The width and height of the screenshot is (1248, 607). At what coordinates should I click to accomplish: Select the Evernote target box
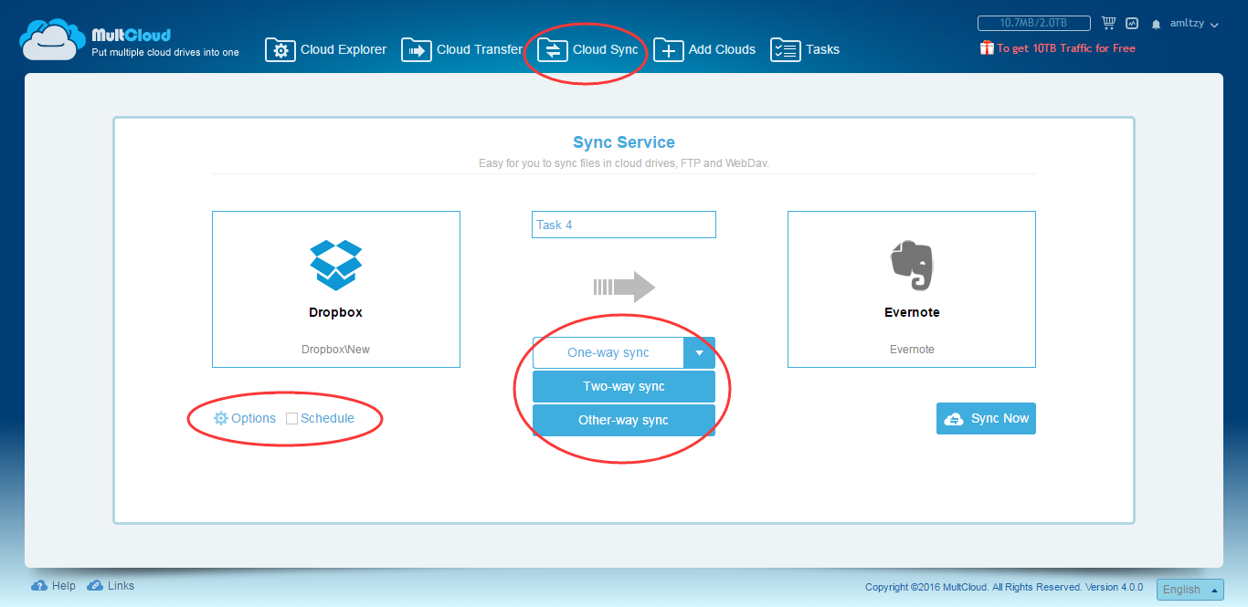(912, 289)
